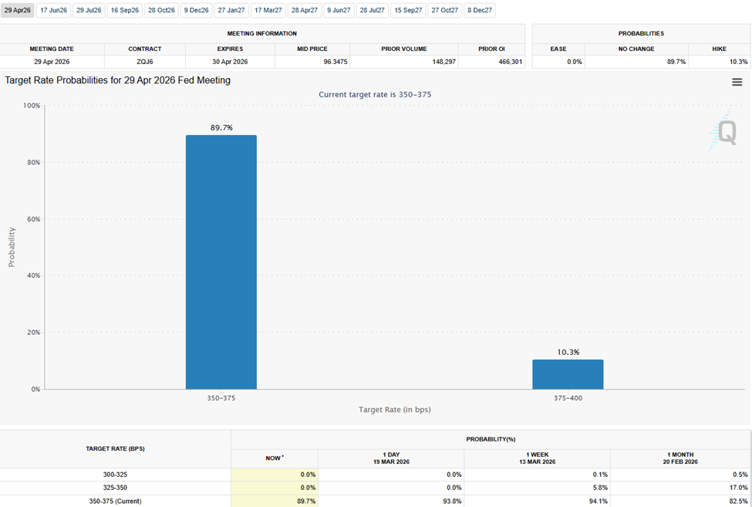Switch to the 28 Jul27 meeting tab
Screen dimensions: 752x507
(x=373, y=10)
